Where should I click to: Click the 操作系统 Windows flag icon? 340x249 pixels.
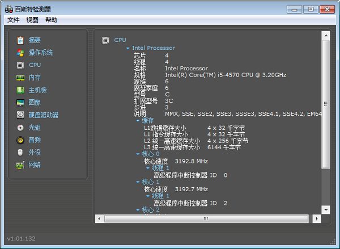coord(20,53)
